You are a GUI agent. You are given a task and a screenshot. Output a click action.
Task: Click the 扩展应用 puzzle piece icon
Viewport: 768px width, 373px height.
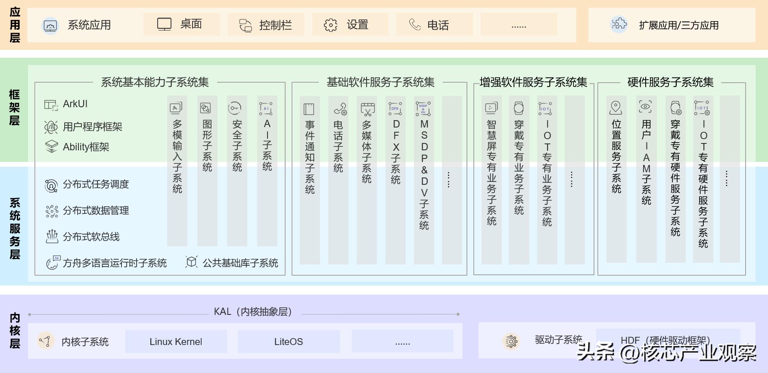(x=619, y=24)
